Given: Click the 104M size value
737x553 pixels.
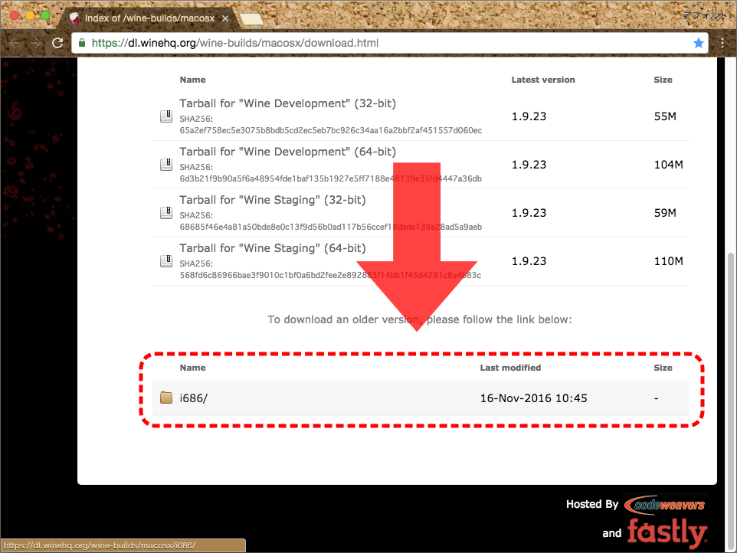Looking at the screenshot, I should [668, 165].
